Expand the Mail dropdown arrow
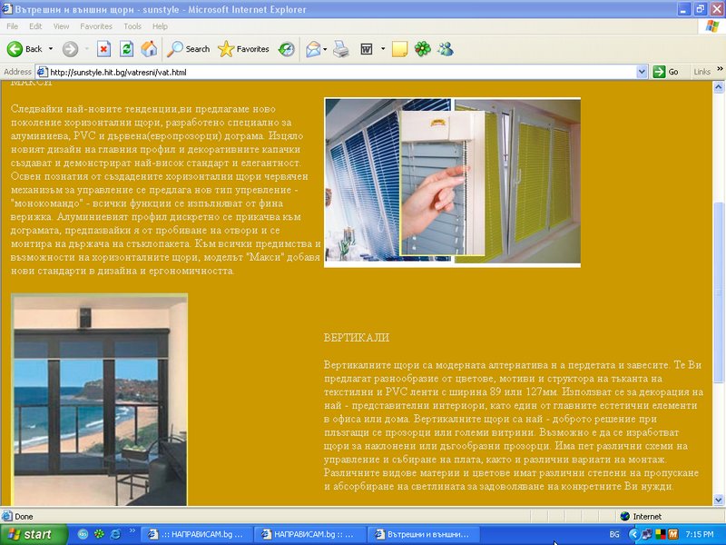The height and width of the screenshot is (545, 726). pyautogui.click(x=325, y=49)
